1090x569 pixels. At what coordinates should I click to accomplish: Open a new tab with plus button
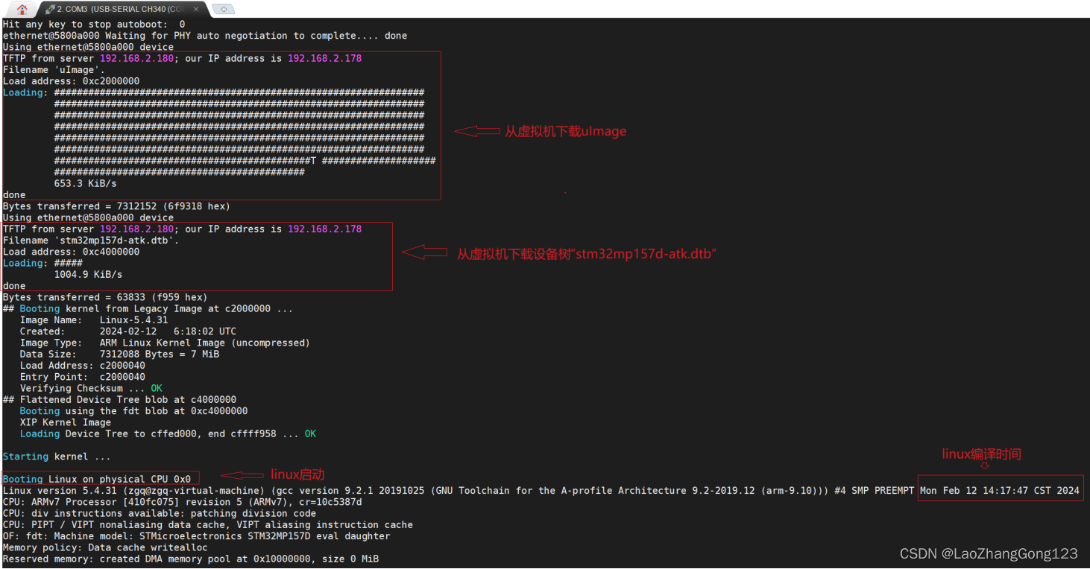point(223,9)
